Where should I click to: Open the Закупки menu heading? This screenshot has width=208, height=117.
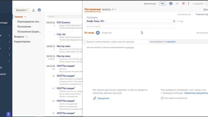click(x=19, y=17)
